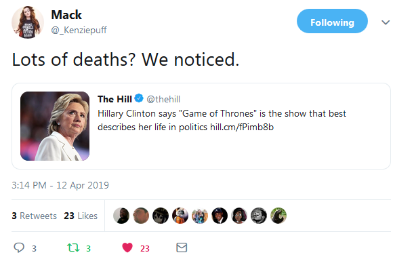Screen dimensions: 393x257
Task: View the 23 Likes list
Action: point(81,216)
